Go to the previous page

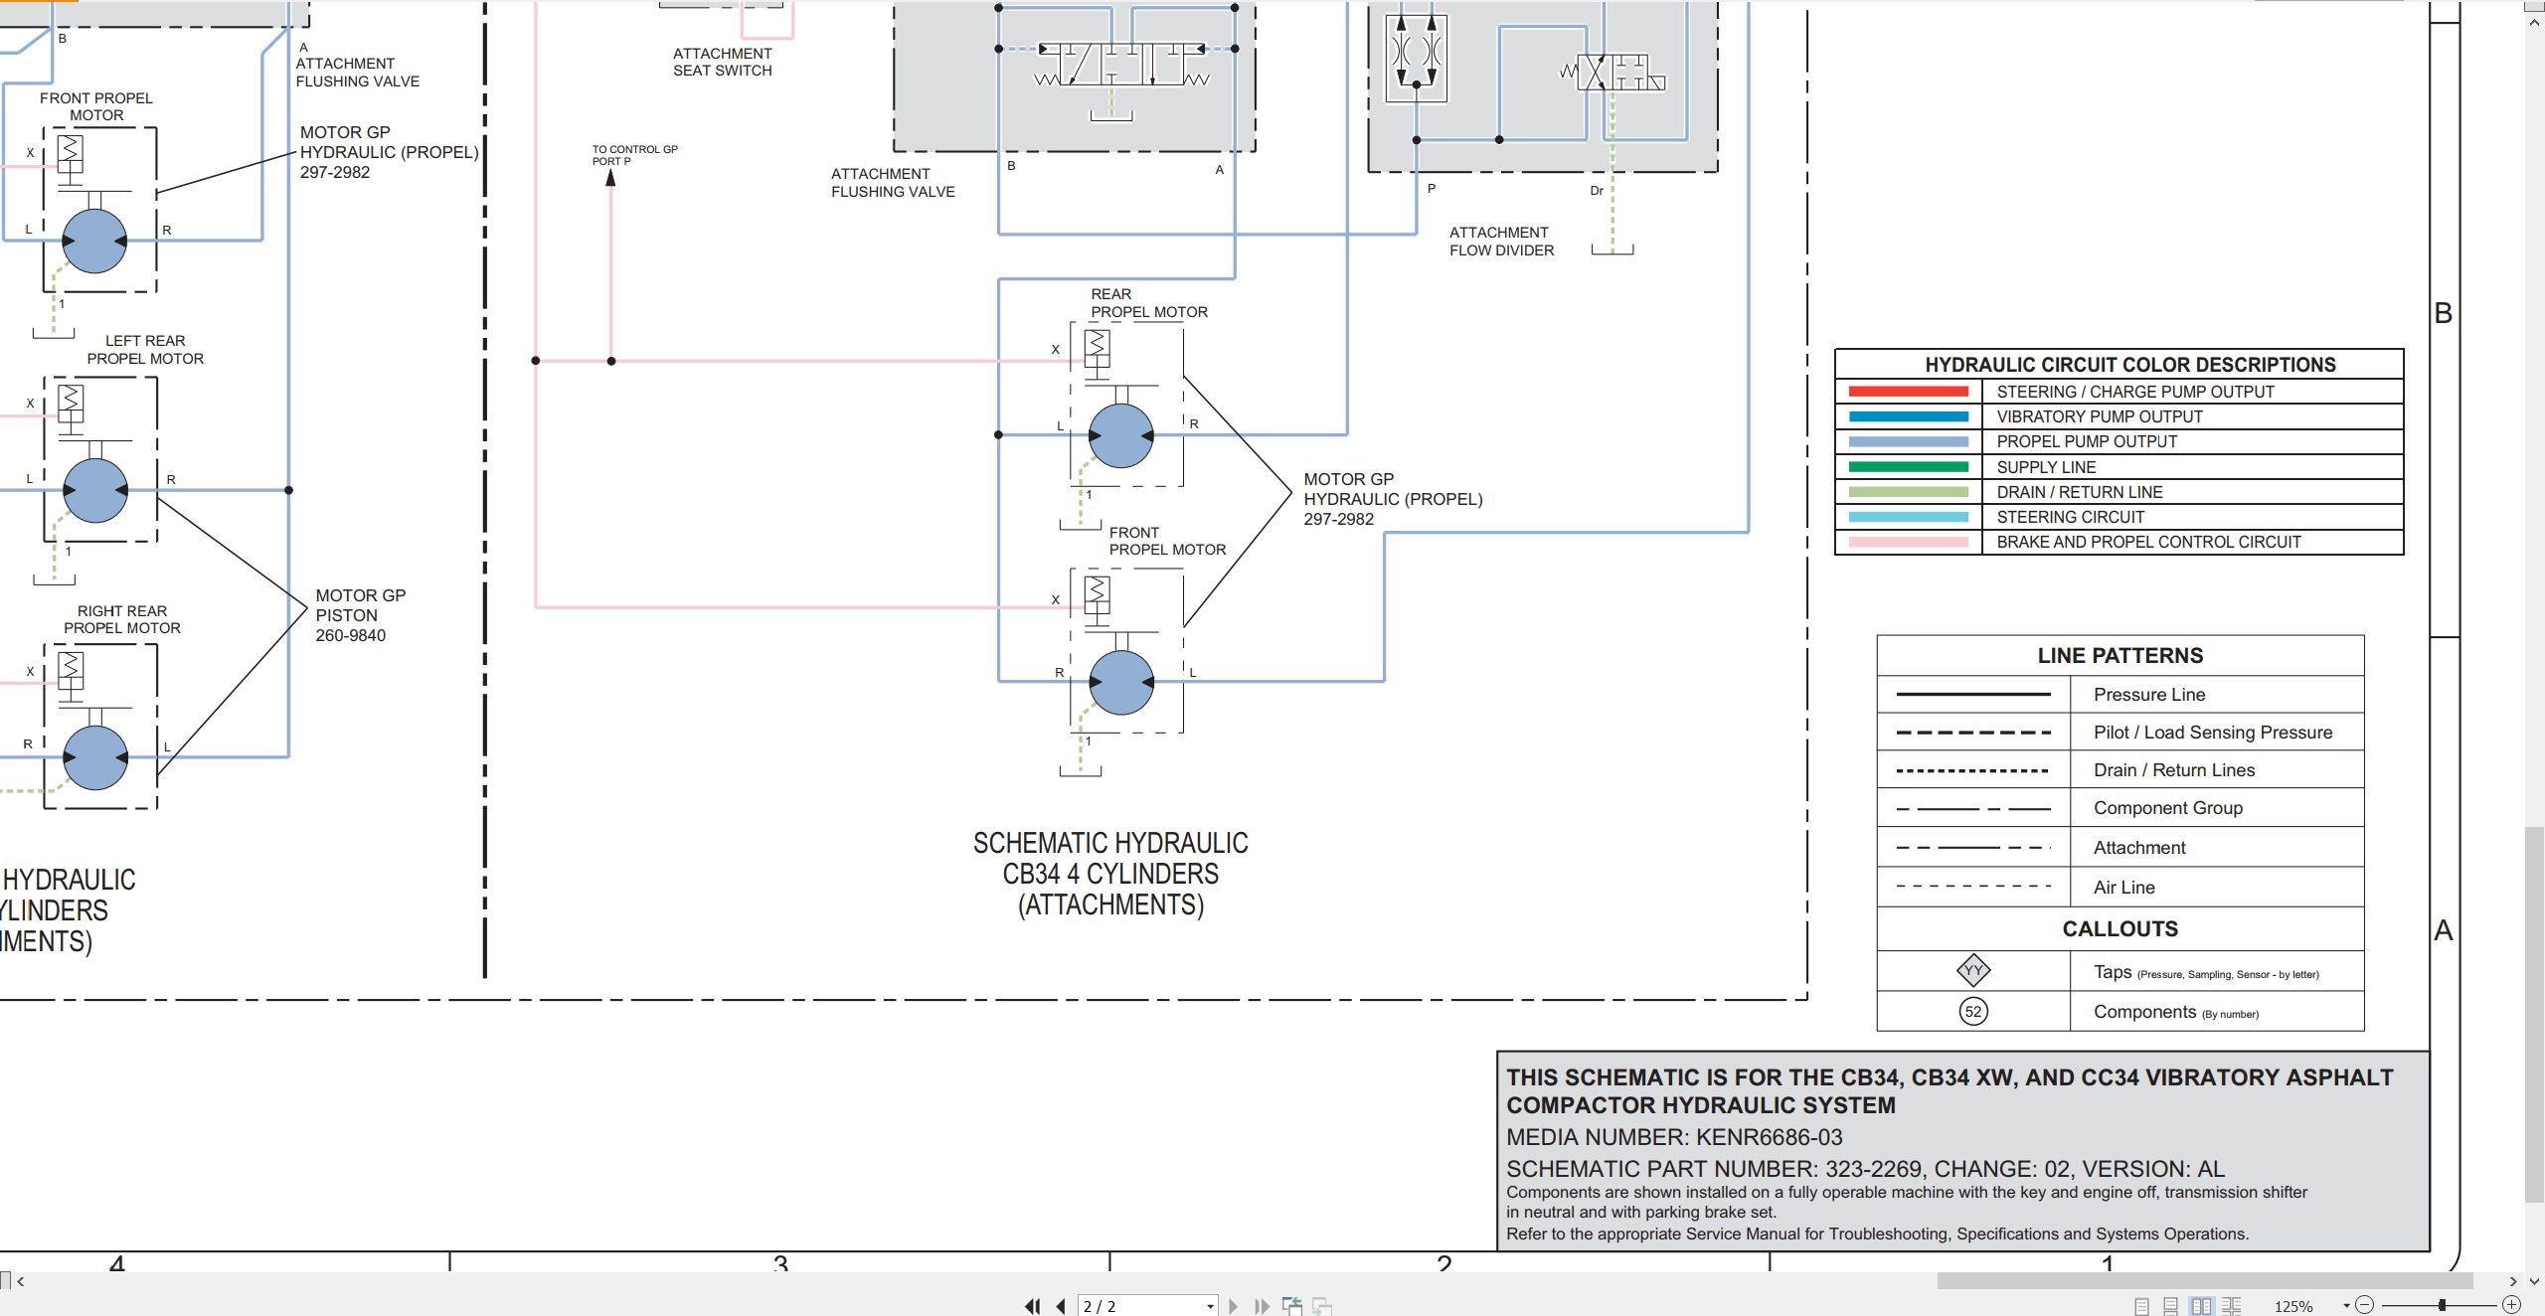pyautogui.click(x=1061, y=1306)
